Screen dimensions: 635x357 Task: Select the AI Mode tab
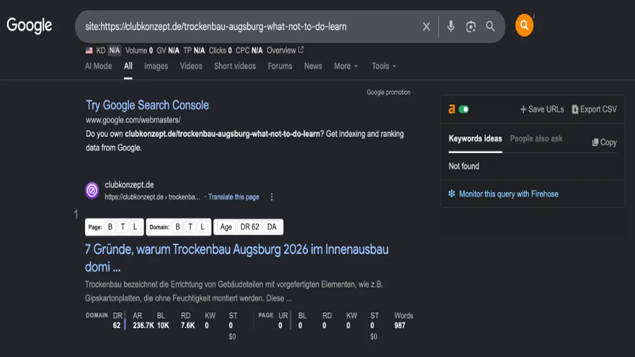(98, 66)
